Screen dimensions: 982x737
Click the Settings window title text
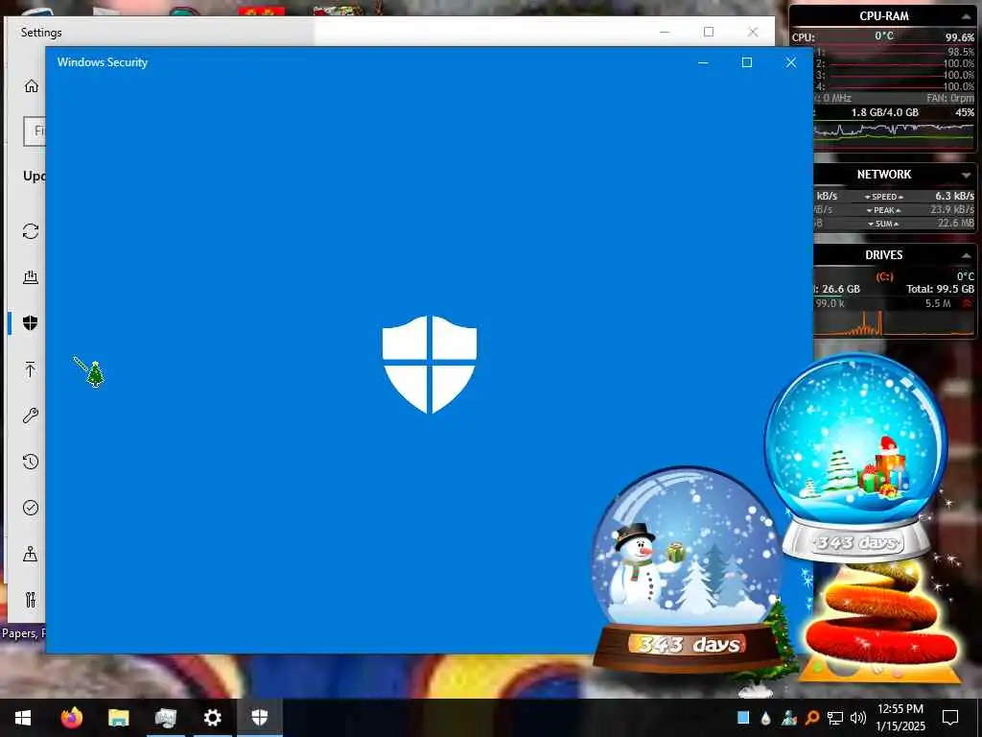(x=41, y=32)
